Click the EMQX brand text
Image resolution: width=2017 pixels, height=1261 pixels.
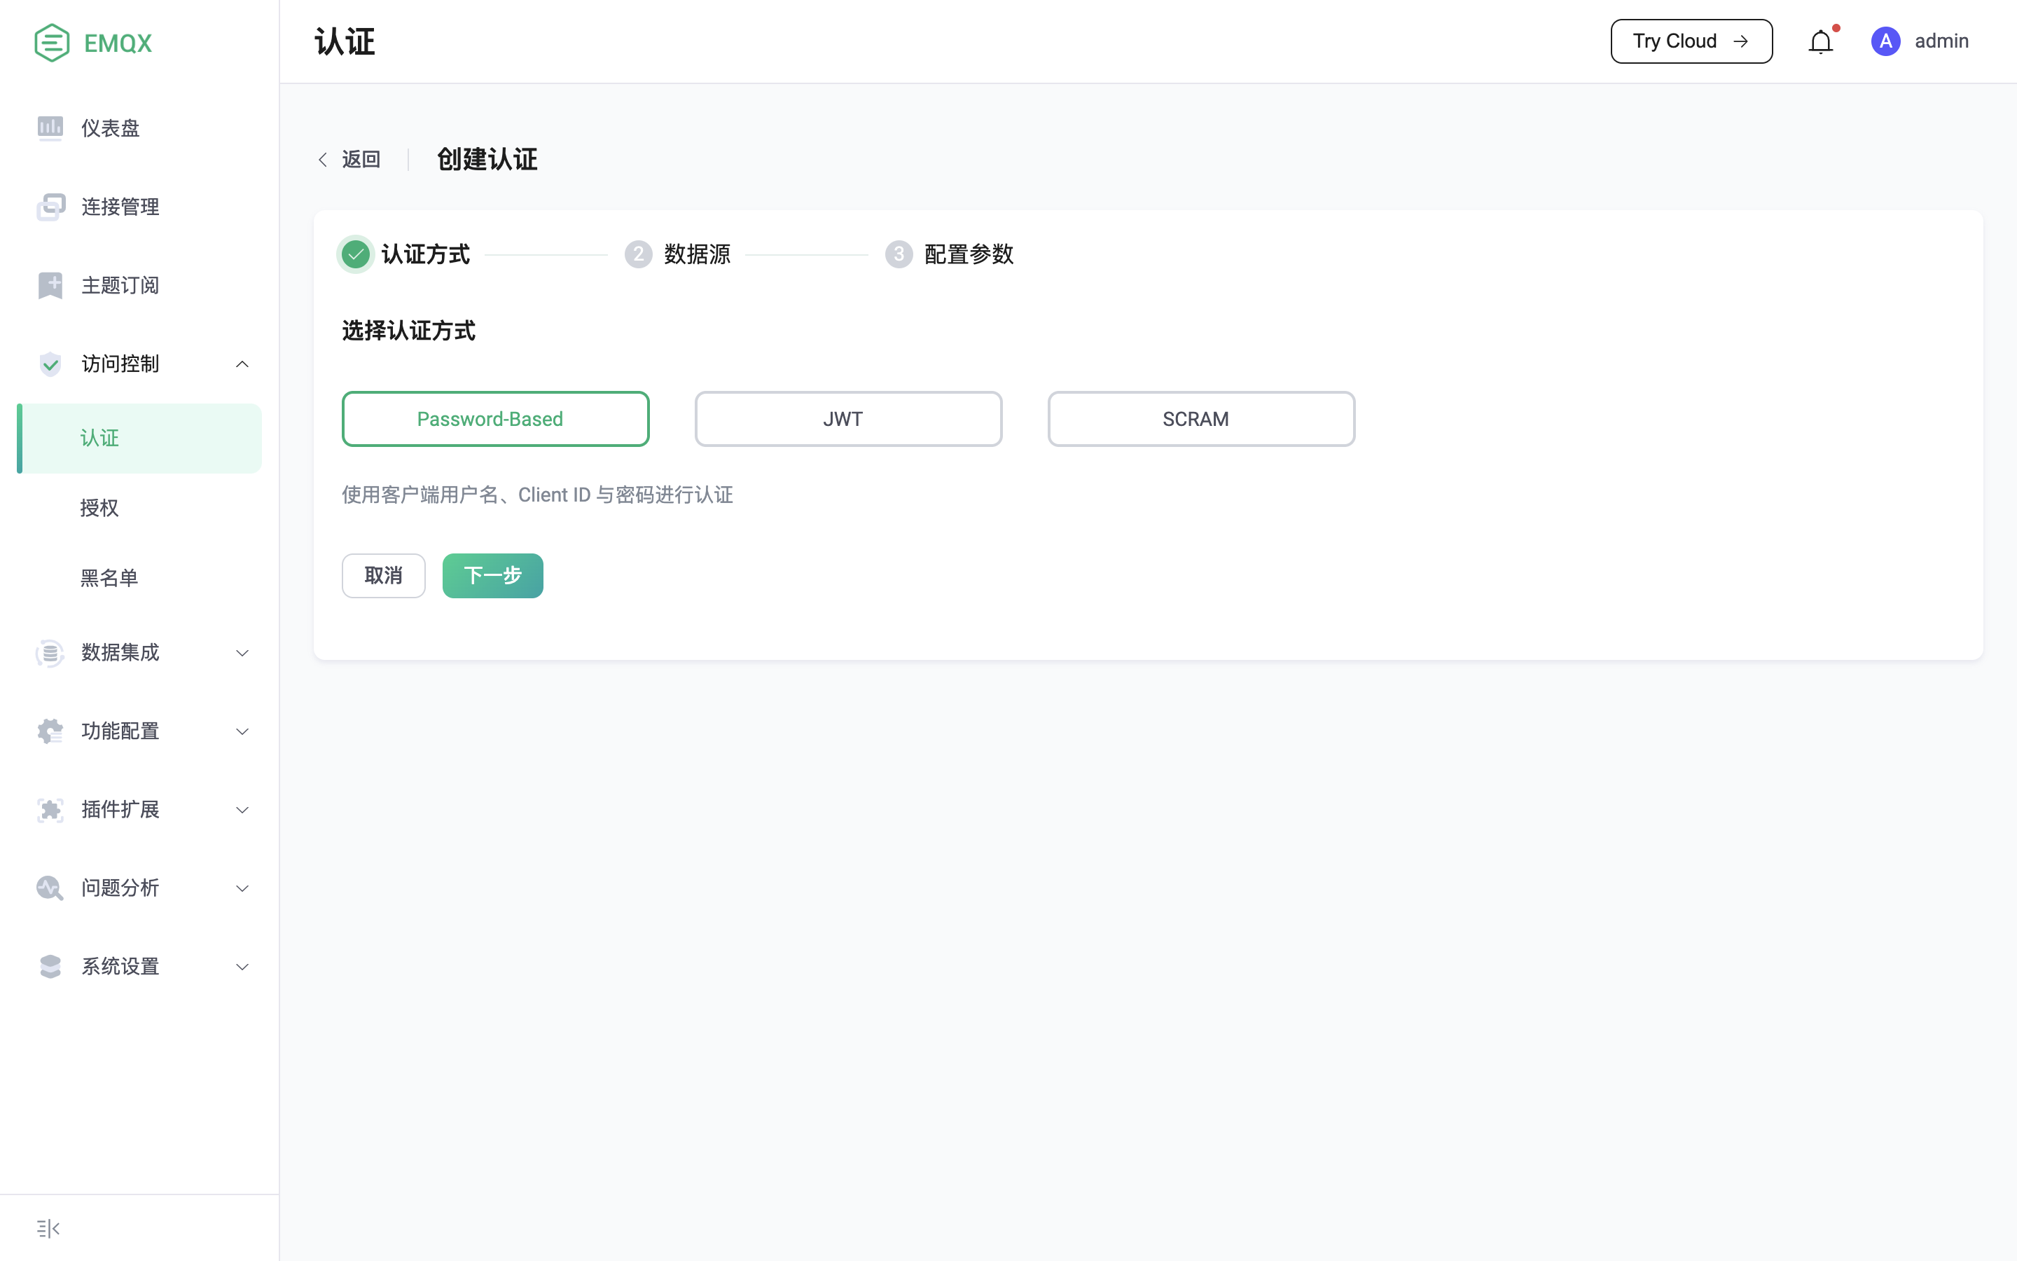tap(118, 43)
